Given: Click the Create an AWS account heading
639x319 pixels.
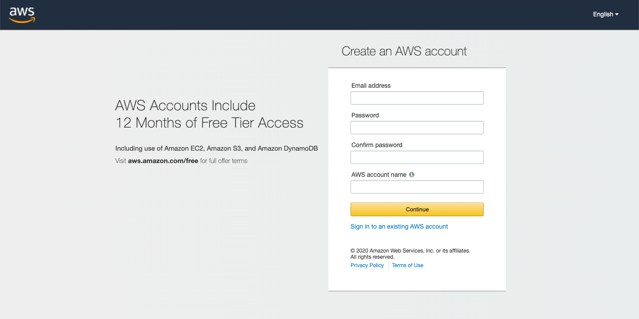Looking at the screenshot, I should pyautogui.click(x=404, y=51).
